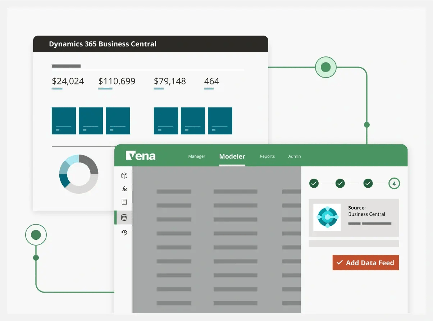
Task: Select step 4 in the stepper circle
Action: [394, 183]
